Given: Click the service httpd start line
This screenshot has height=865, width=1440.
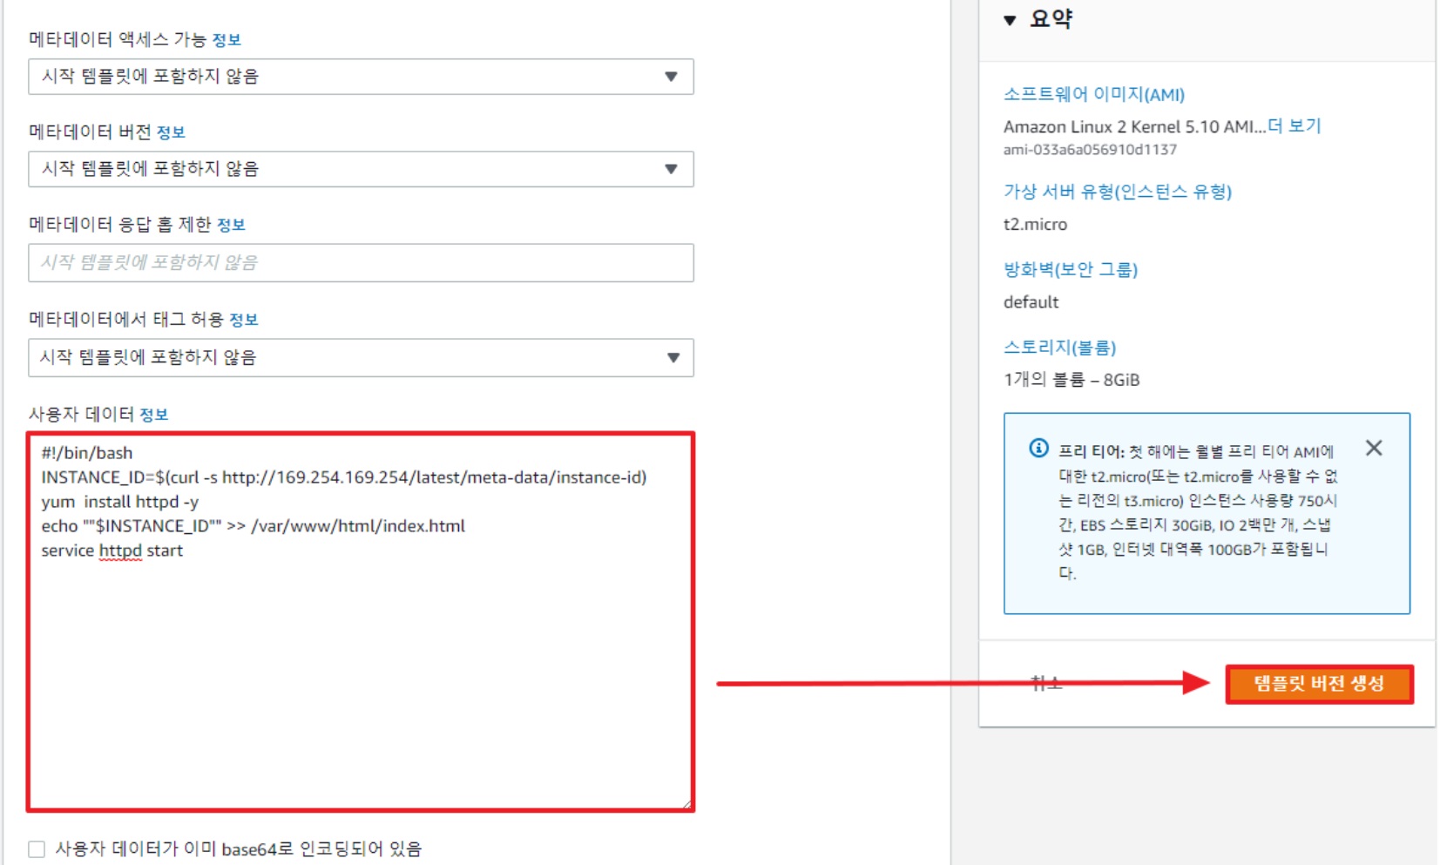Looking at the screenshot, I should pos(112,551).
